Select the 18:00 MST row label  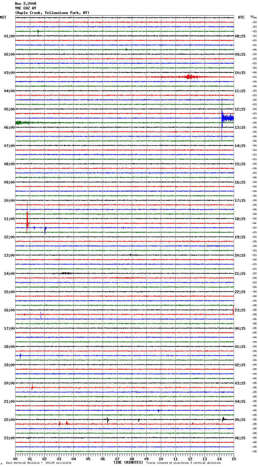[x=9, y=347]
